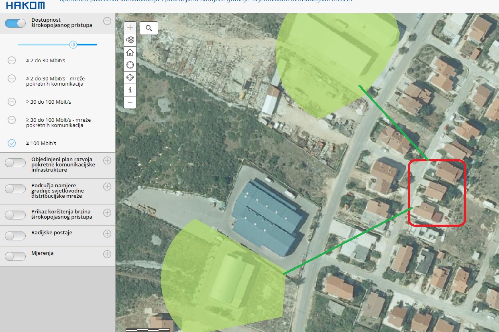Enable the Mjerenja layer toggle
The height and width of the screenshot is (332, 499).
[15, 256]
